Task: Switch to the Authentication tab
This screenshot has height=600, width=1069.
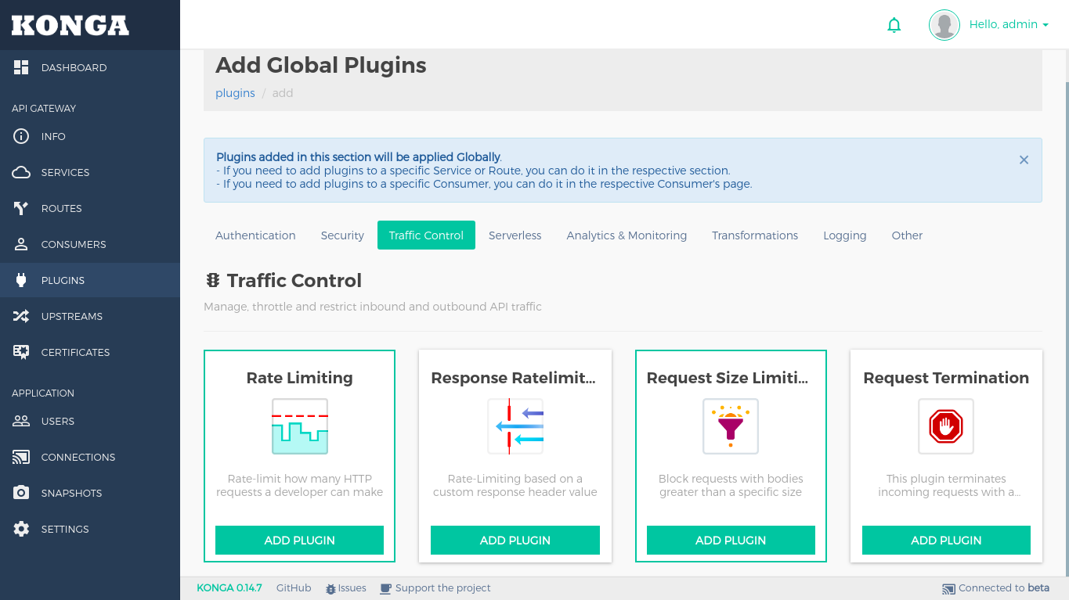Action: 255,235
